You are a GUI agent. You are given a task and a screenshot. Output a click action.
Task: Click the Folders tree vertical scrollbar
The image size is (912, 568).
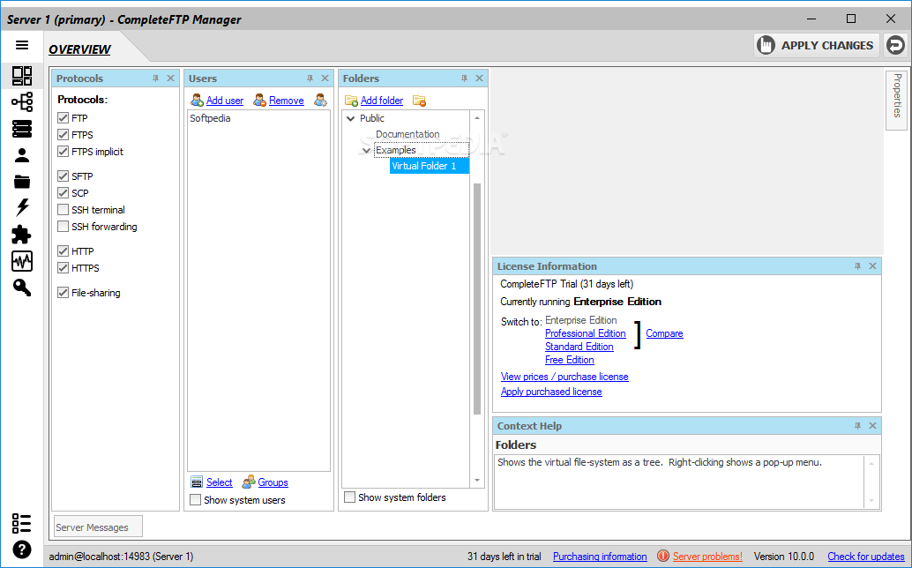click(x=477, y=299)
